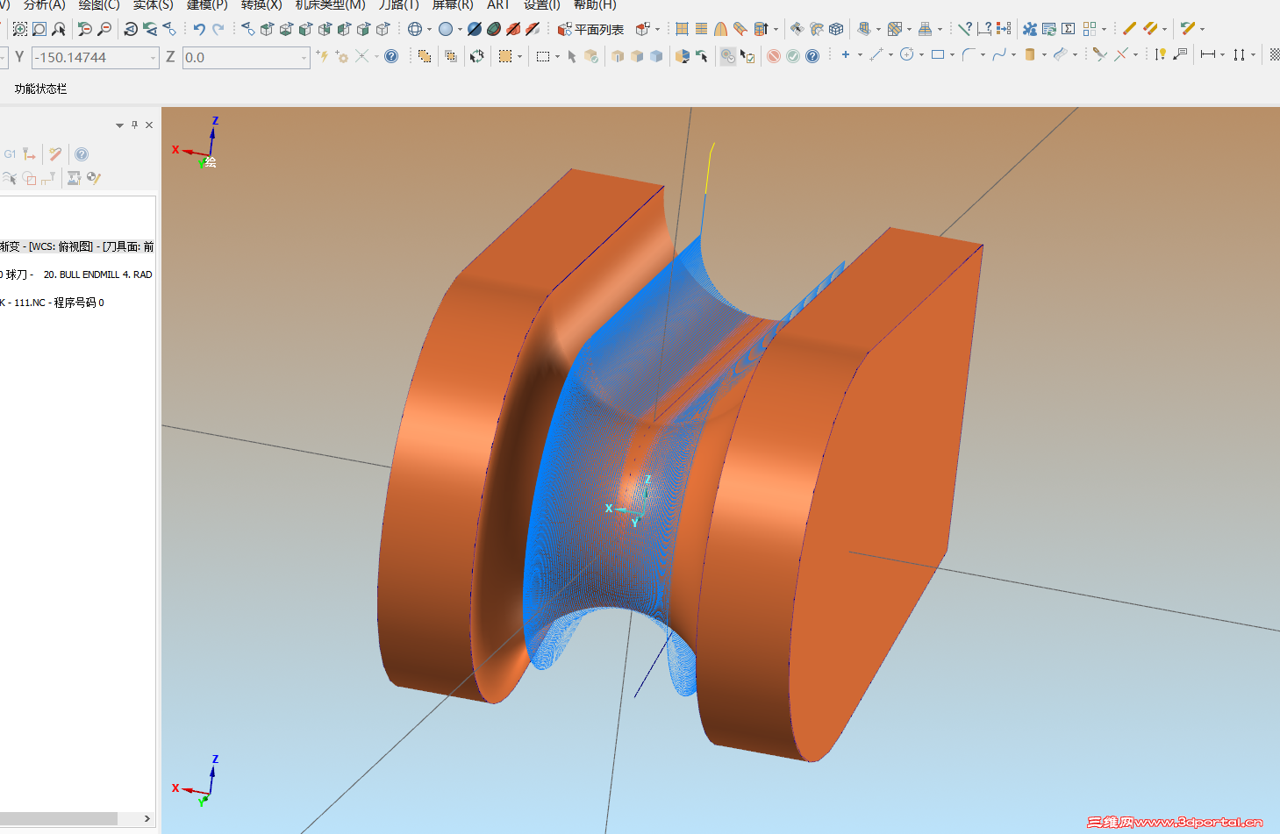Open the 转换(X) menu
The image size is (1280, 834).
(261, 5)
